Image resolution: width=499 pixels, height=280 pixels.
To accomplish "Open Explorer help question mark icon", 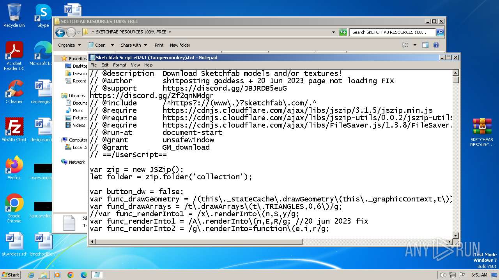I will (x=436, y=45).
